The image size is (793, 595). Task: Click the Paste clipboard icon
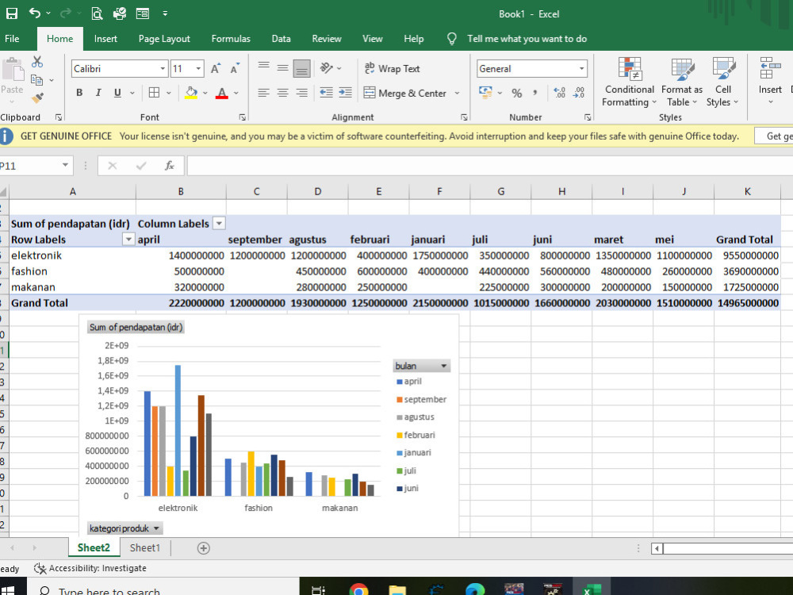tap(13, 69)
